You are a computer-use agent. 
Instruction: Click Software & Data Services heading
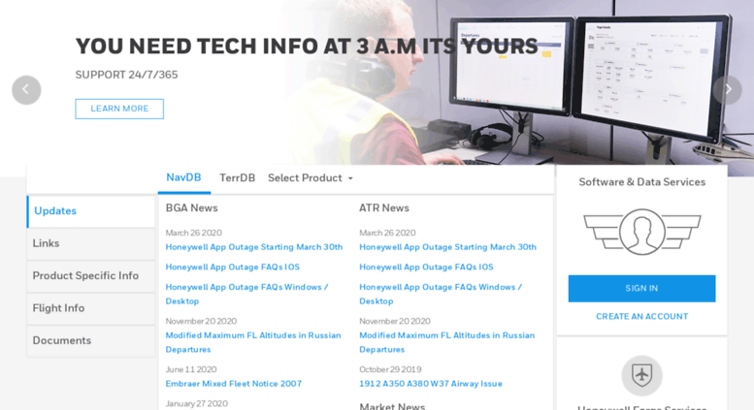(x=642, y=182)
